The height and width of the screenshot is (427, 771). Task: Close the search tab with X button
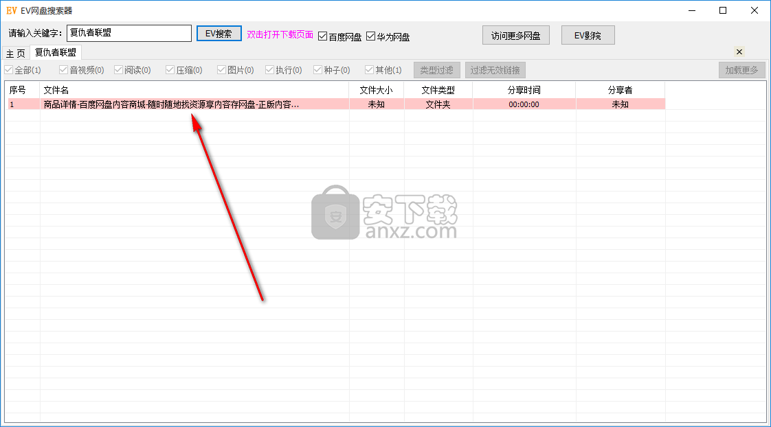pos(739,51)
